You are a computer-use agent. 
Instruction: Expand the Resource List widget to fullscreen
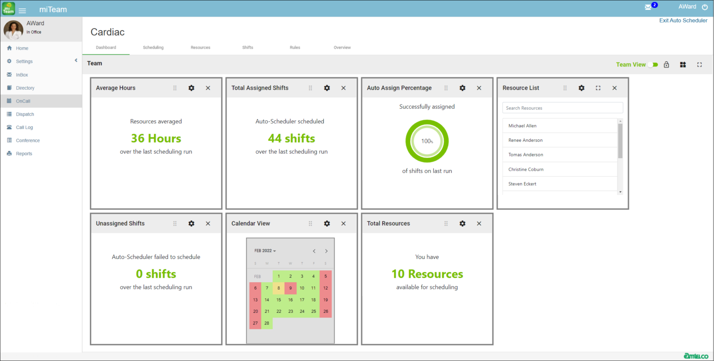pyautogui.click(x=598, y=88)
